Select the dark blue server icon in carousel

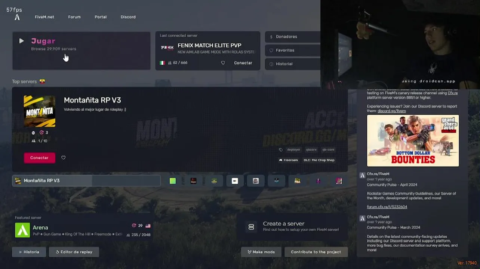click(276, 181)
